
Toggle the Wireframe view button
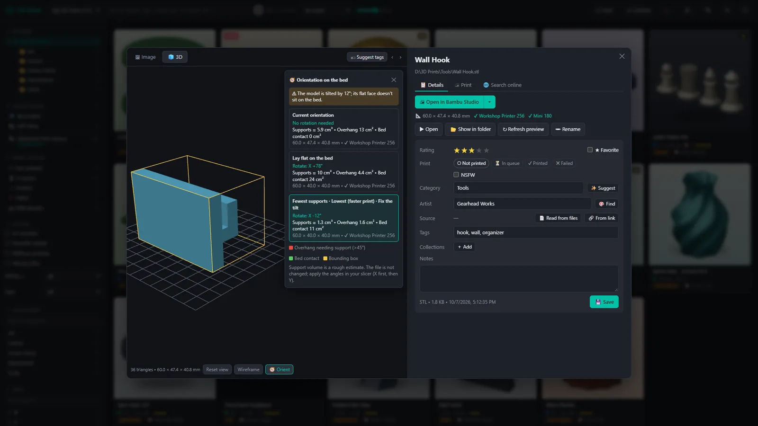pos(249,370)
